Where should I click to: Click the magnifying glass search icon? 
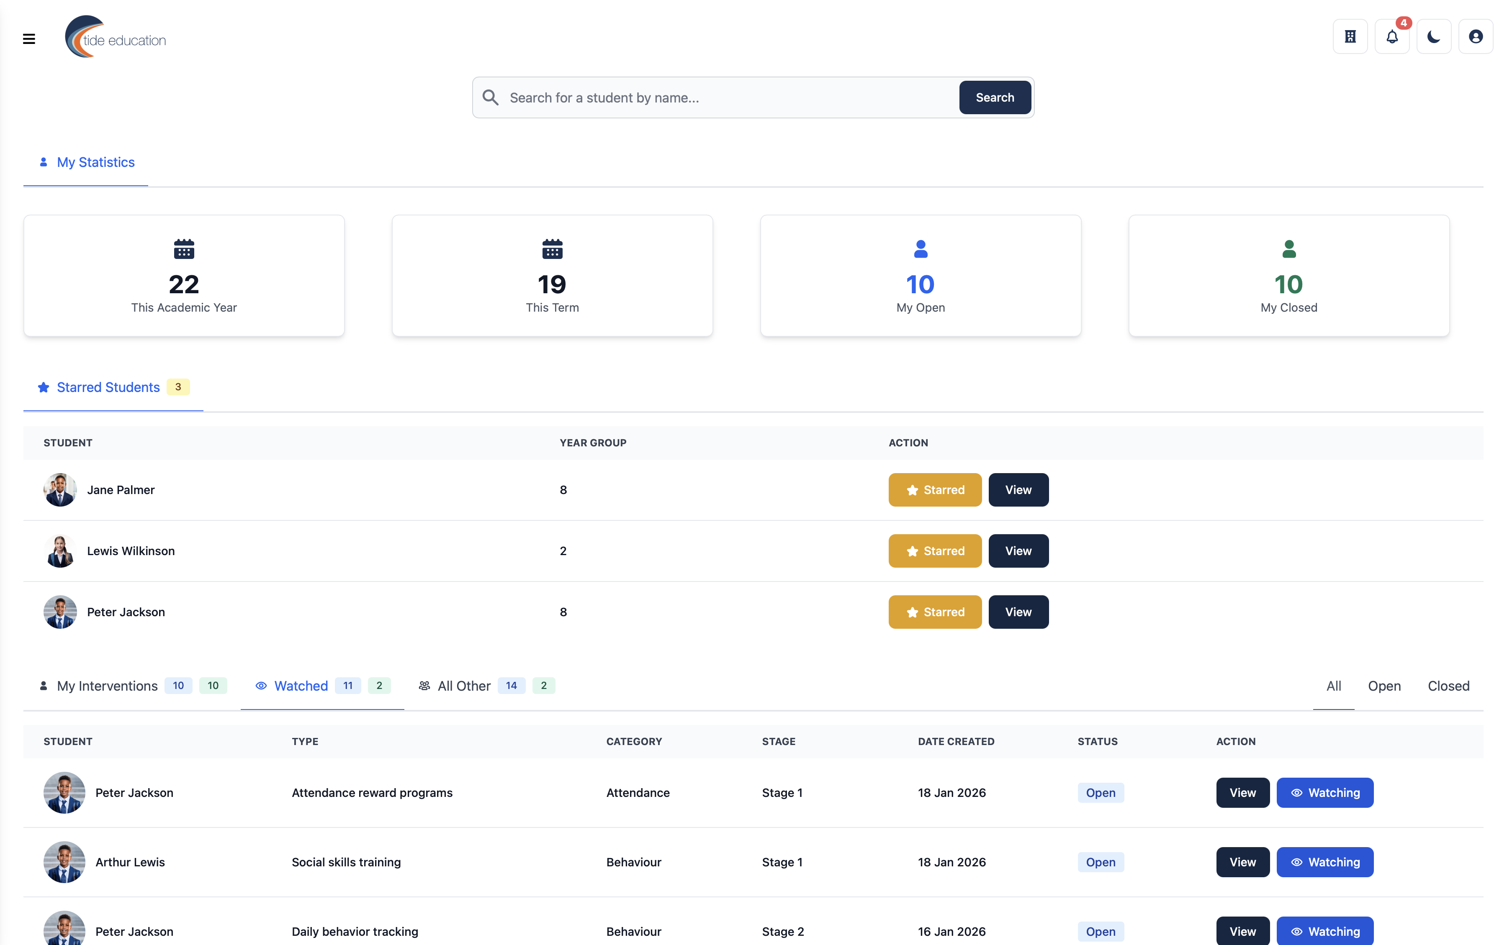490,97
